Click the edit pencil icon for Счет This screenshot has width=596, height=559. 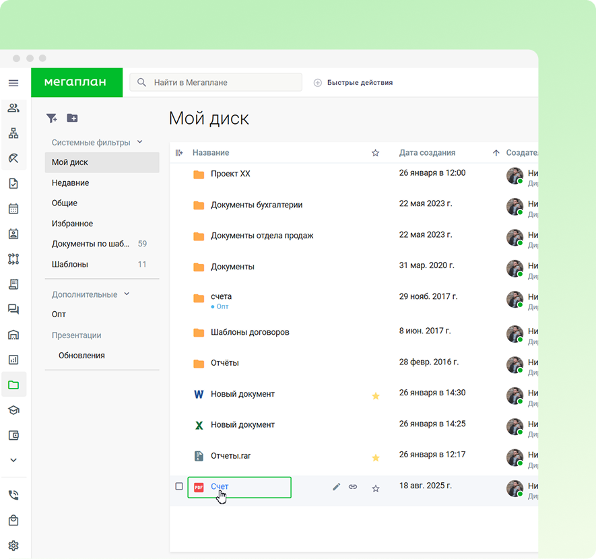[336, 487]
